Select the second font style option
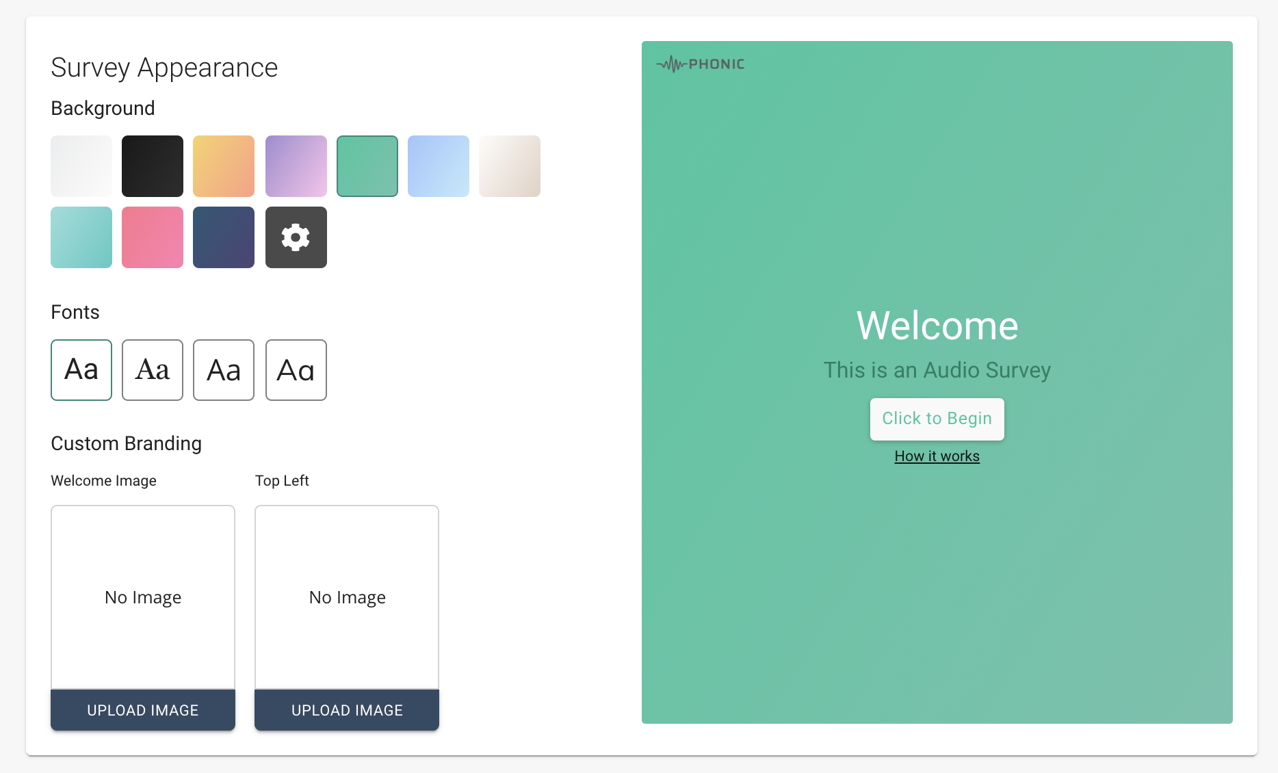This screenshot has width=1278, height=773. 152,370
